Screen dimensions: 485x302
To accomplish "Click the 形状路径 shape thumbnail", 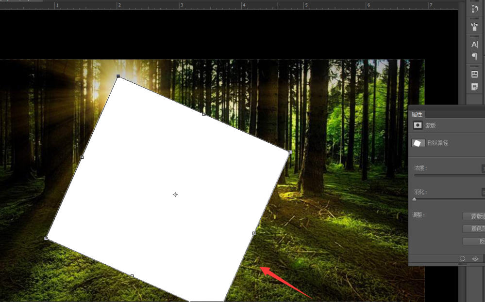I will [x=418, y=143].
